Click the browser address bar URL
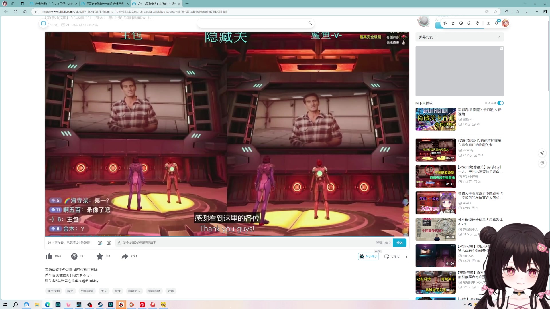This screenshot has width=550, height=309. (134, 11)
